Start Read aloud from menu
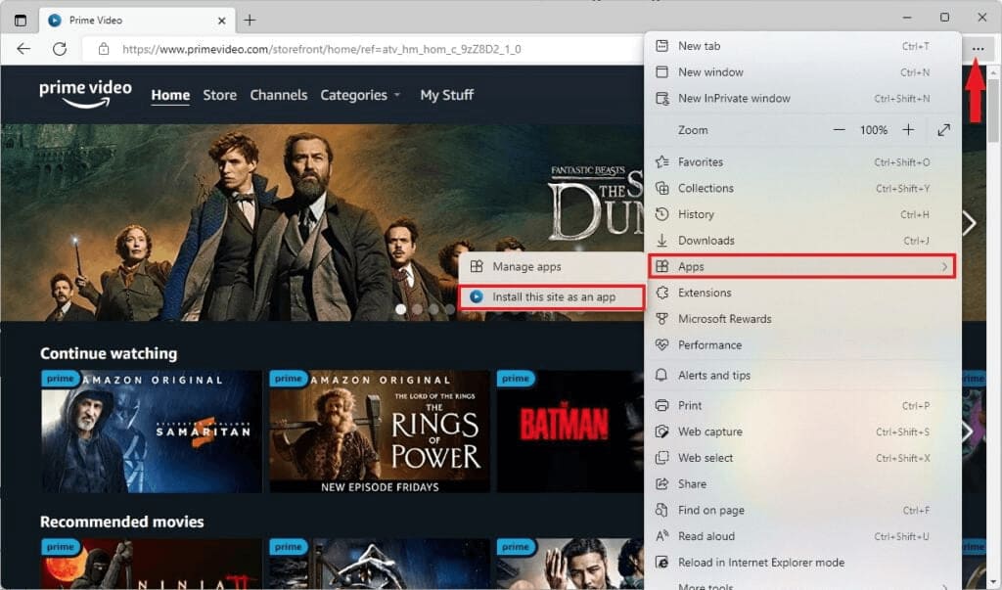 [x=802, y=537]
